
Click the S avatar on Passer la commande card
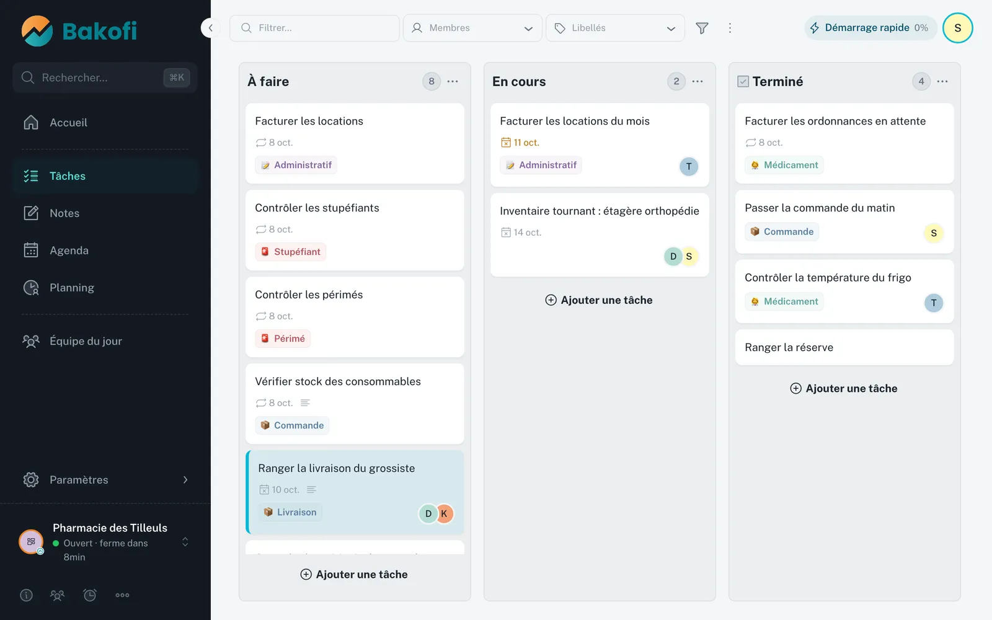(x=934, y=233)
